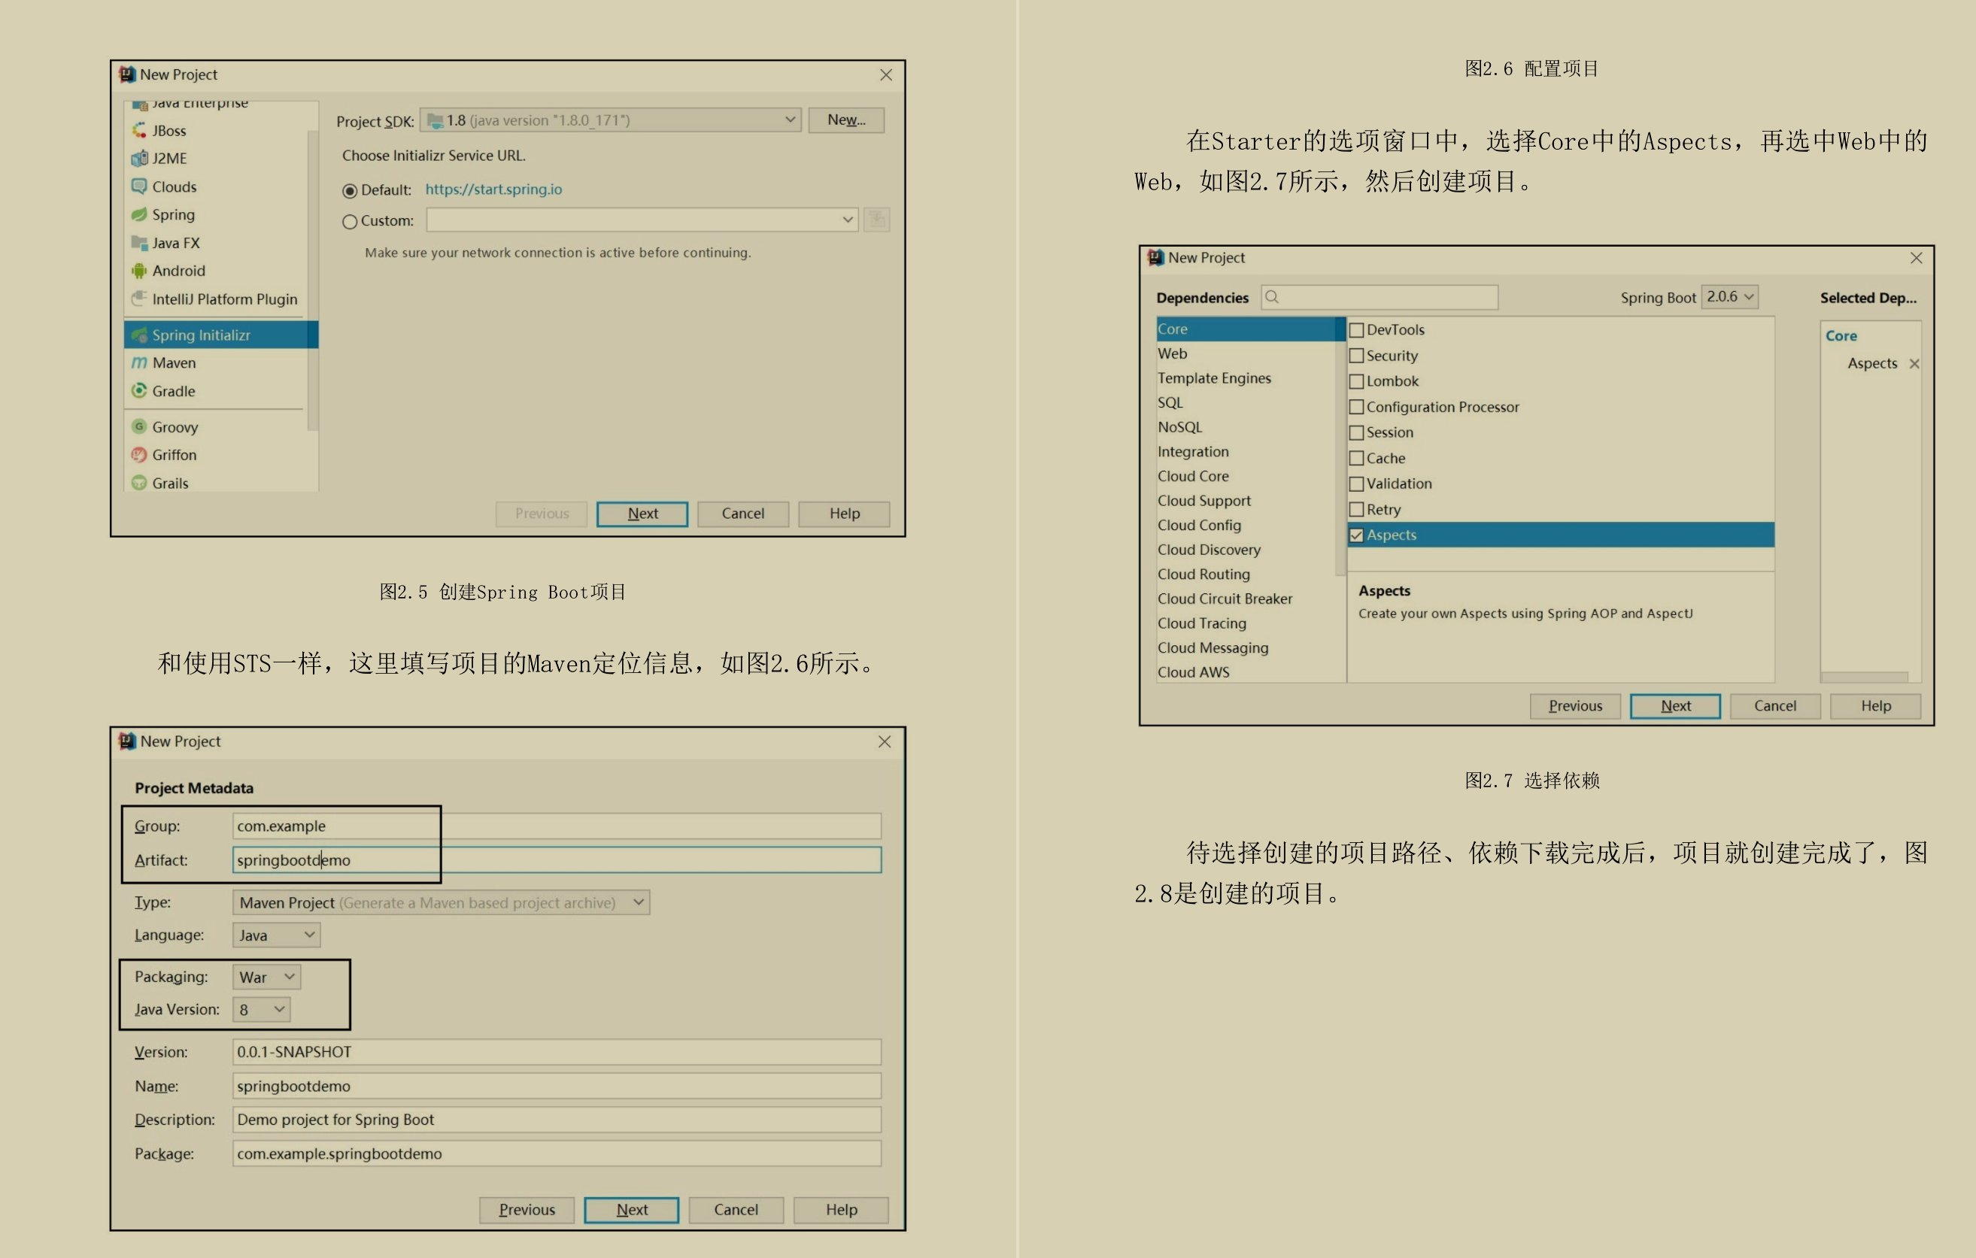Click the J2ME icon in sidebar
The width and height of the screenshot is (1976, 1258).
click(139, 158)
